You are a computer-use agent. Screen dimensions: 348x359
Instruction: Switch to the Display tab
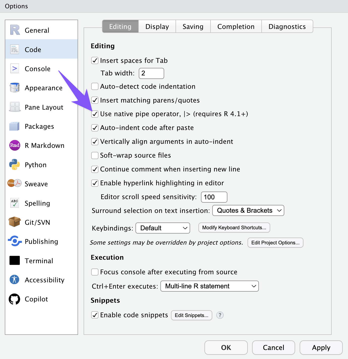[x=157, y=27]
